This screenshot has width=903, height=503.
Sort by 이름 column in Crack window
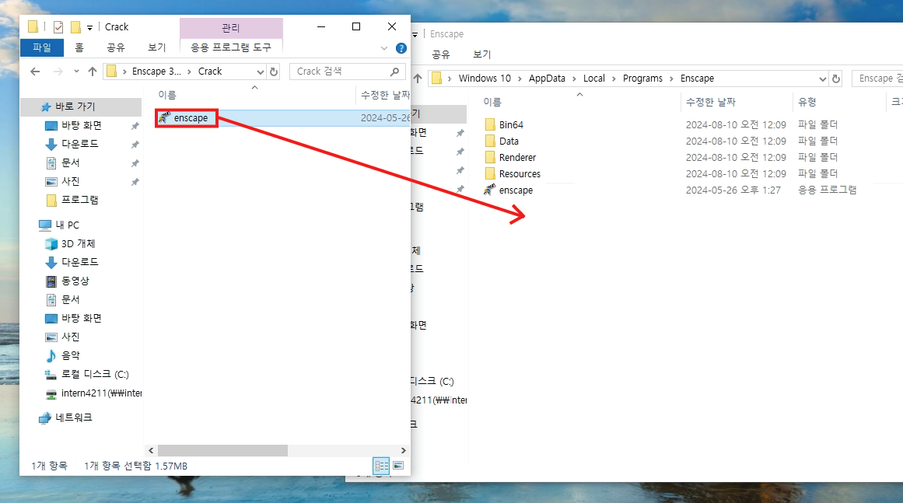coord(167,95)
